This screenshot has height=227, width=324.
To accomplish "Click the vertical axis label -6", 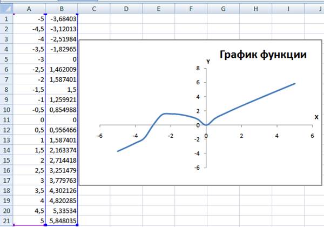I will click(197, 168).
